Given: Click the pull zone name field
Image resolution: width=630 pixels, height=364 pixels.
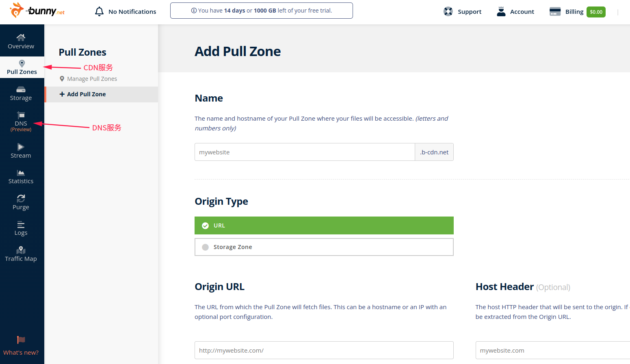Looking at the screenshot, I should coord(305,152).
